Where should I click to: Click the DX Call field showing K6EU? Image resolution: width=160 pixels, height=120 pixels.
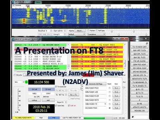pyautogui.click(x=34, y=93)
